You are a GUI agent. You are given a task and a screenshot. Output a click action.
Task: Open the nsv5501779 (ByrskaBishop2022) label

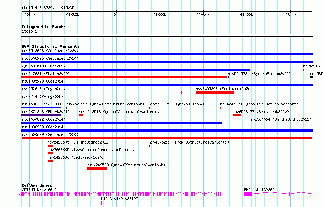(180, 104)
